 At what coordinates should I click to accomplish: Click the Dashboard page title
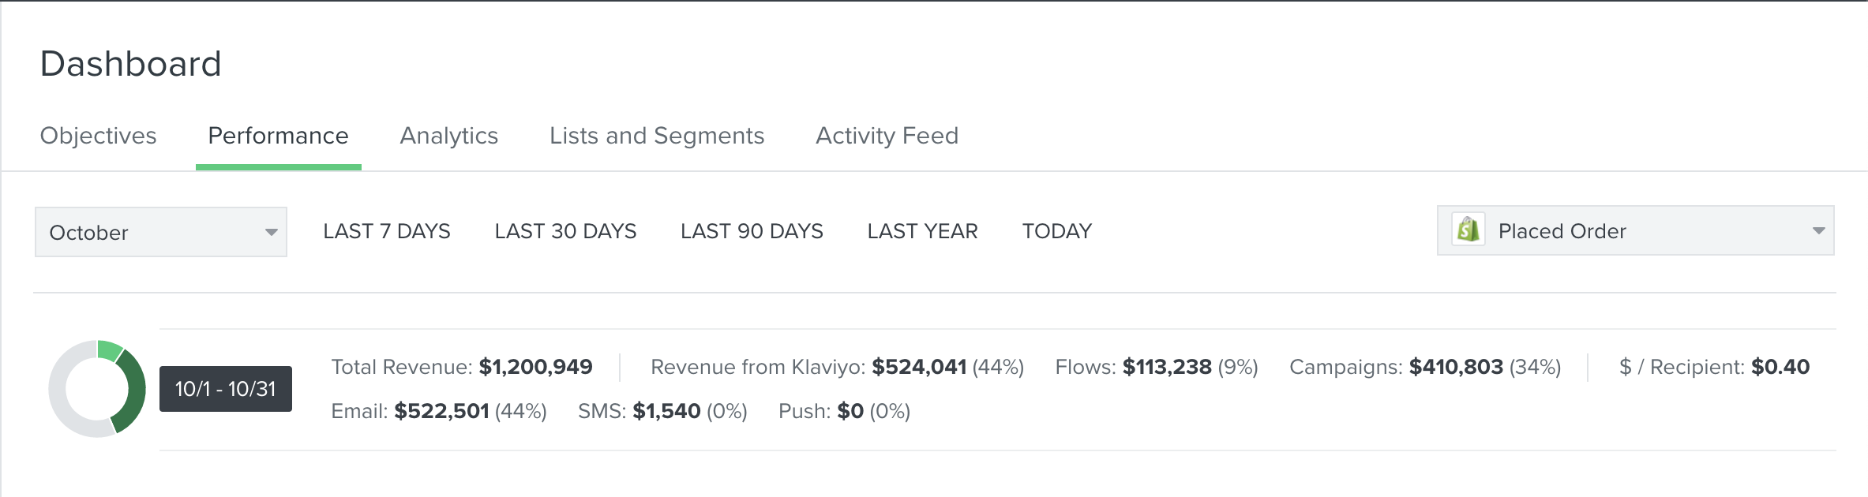click(x=131, y=63)
